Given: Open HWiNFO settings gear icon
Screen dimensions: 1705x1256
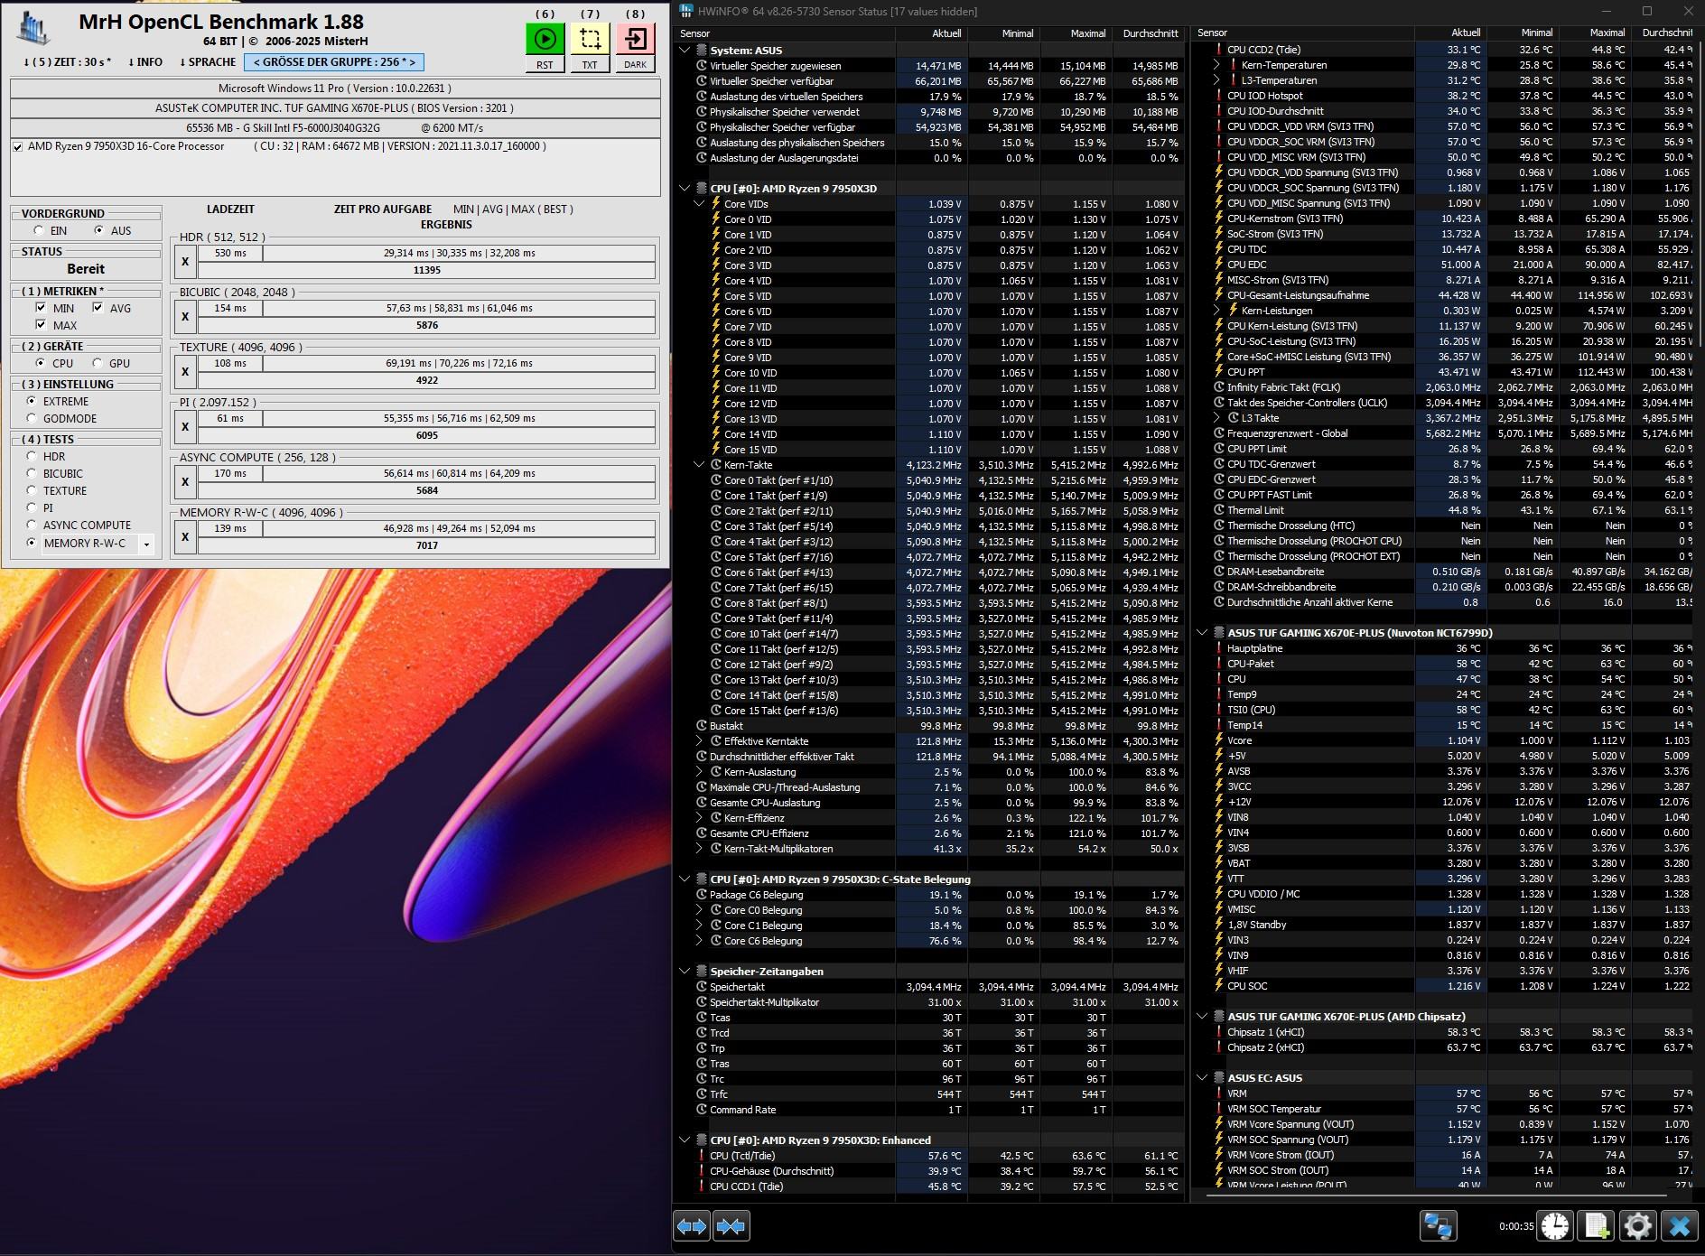Looking at the screenshot, I should 1637,1226.
